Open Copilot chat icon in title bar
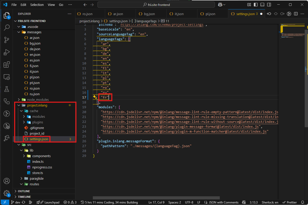308x205 pixels. pos(220,5)
